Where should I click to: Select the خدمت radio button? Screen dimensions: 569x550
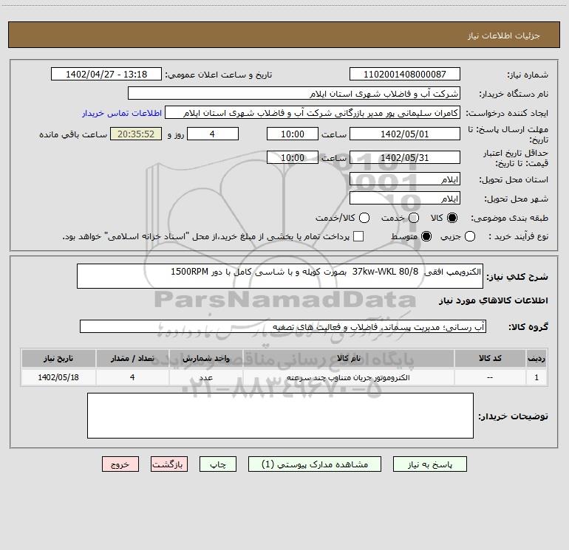point(414,218)
